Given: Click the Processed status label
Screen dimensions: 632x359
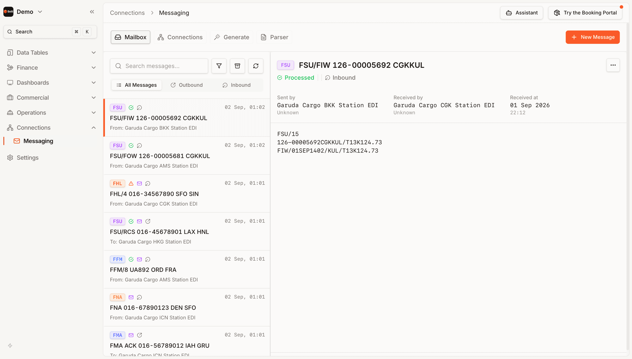Looking at the screenshot, I should pyautogui.click(x=296, y=78).
